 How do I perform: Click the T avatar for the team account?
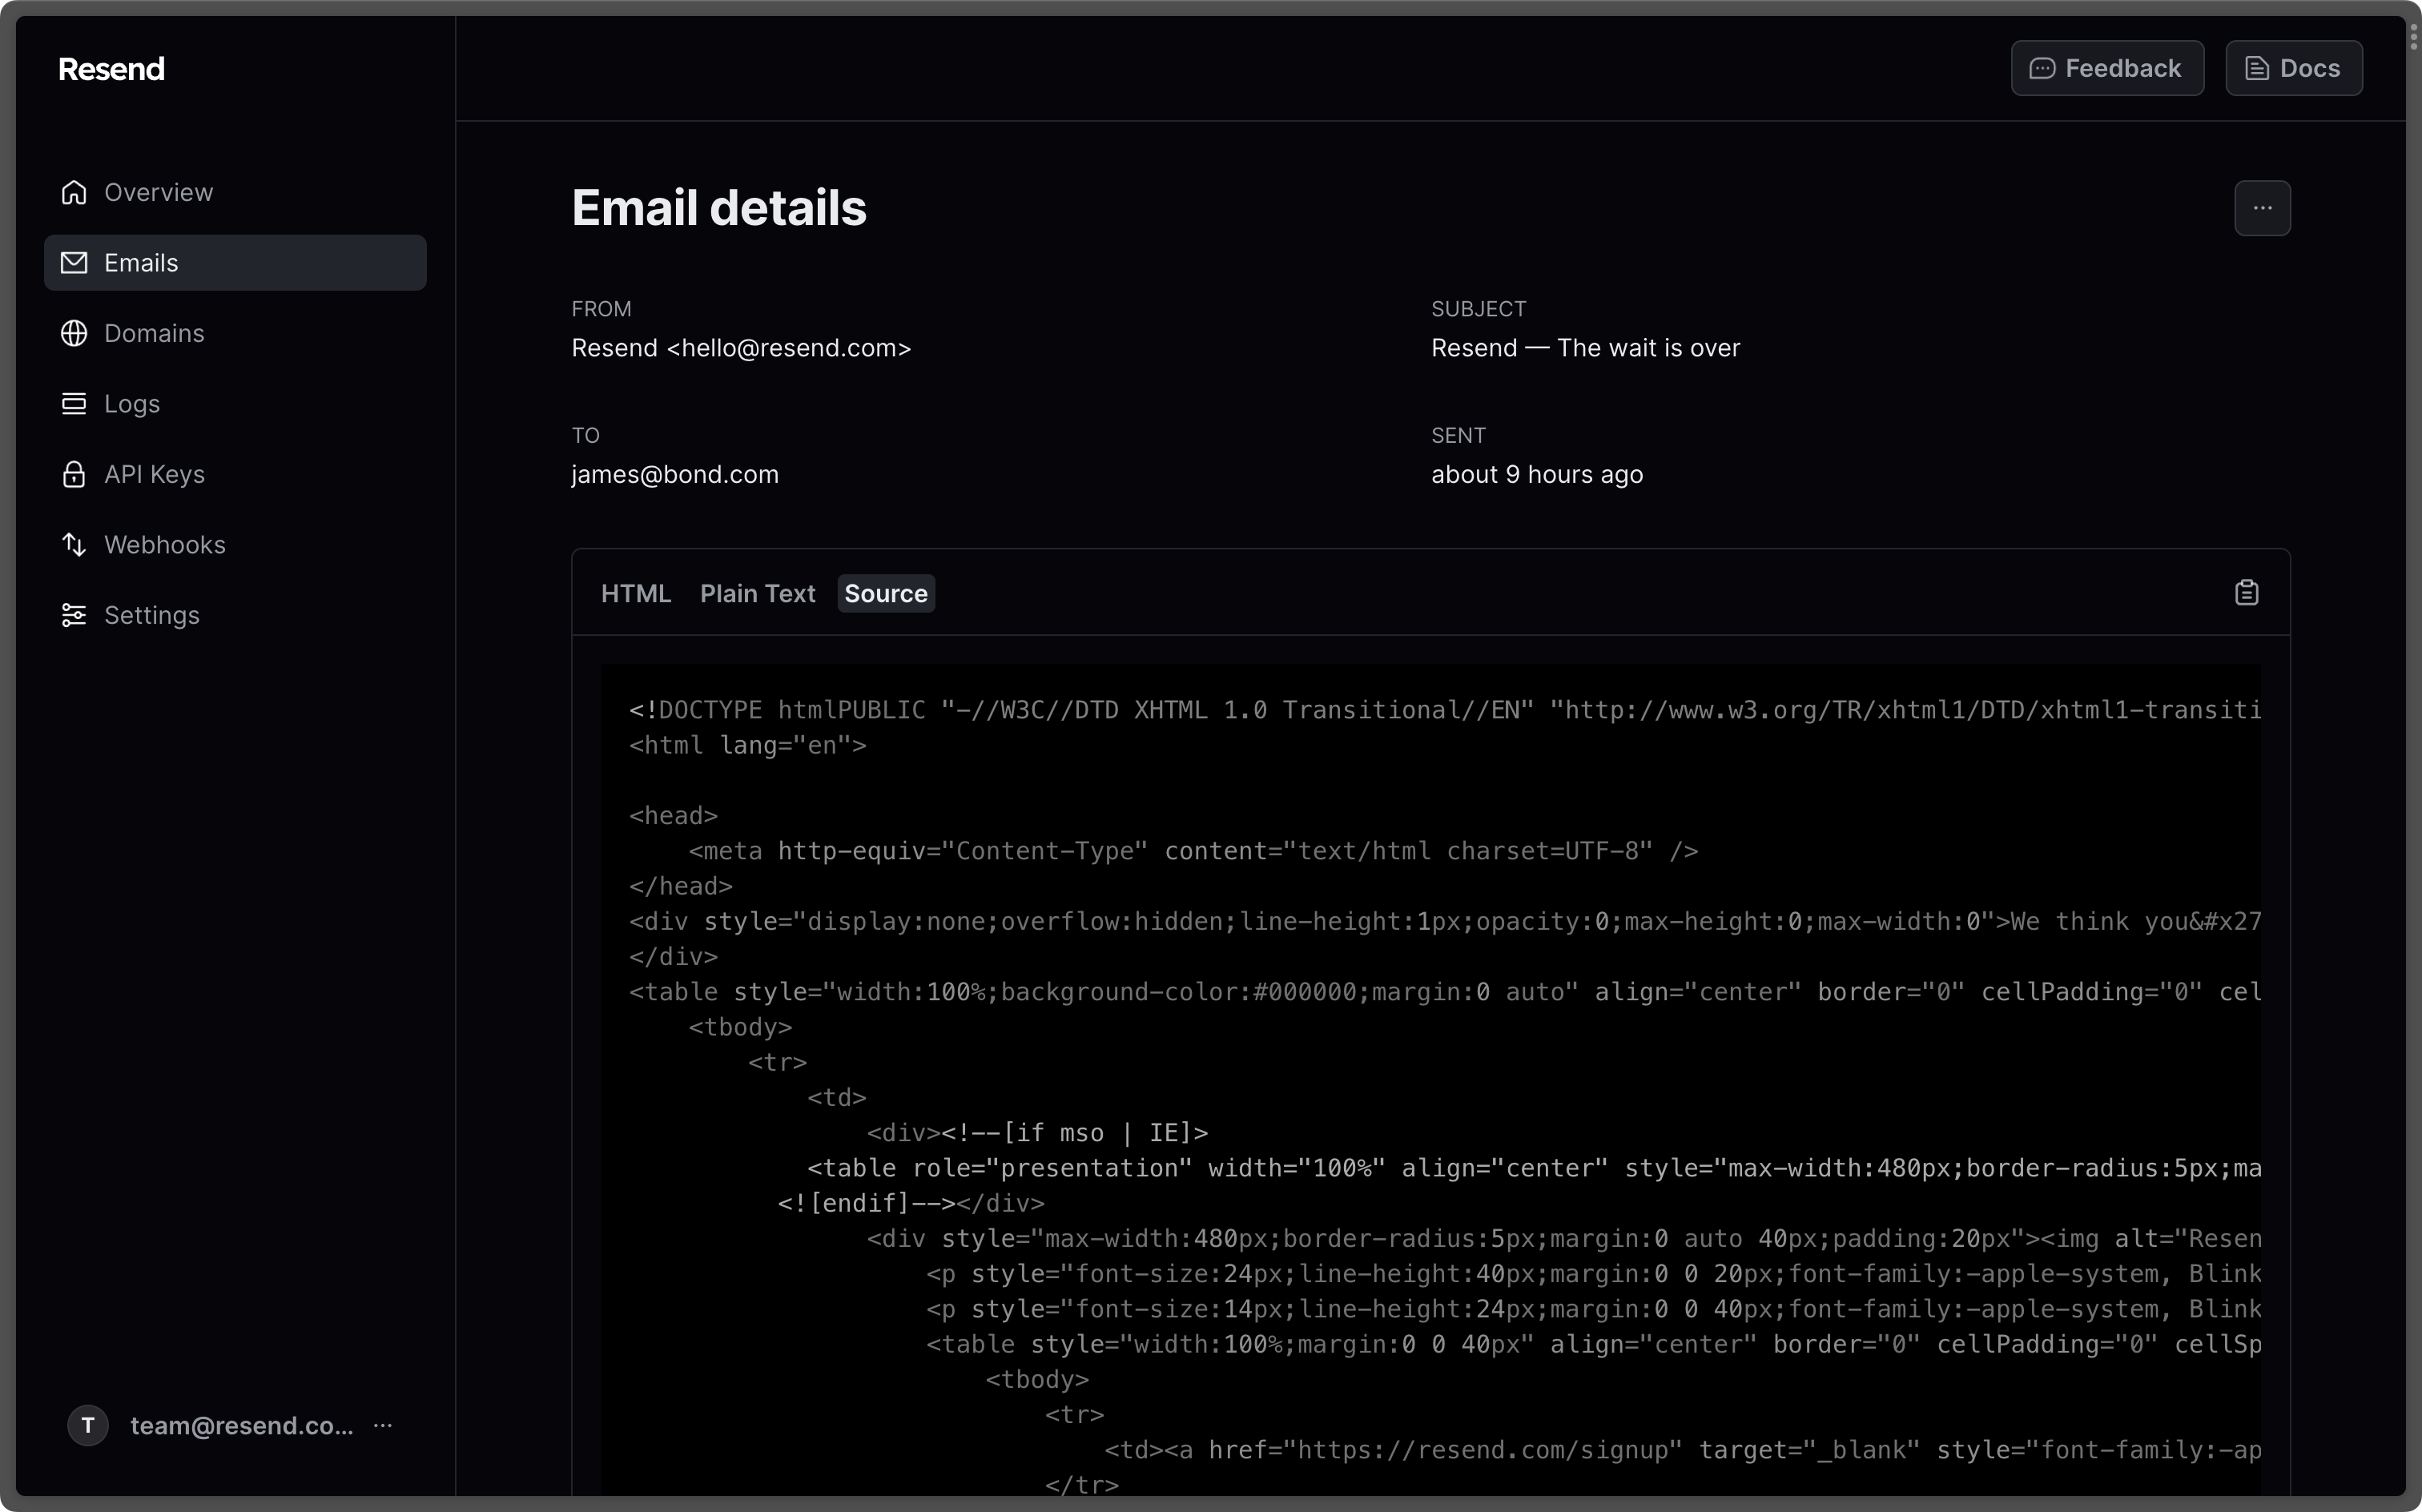pyautogui.click(x=88, y=1425)
